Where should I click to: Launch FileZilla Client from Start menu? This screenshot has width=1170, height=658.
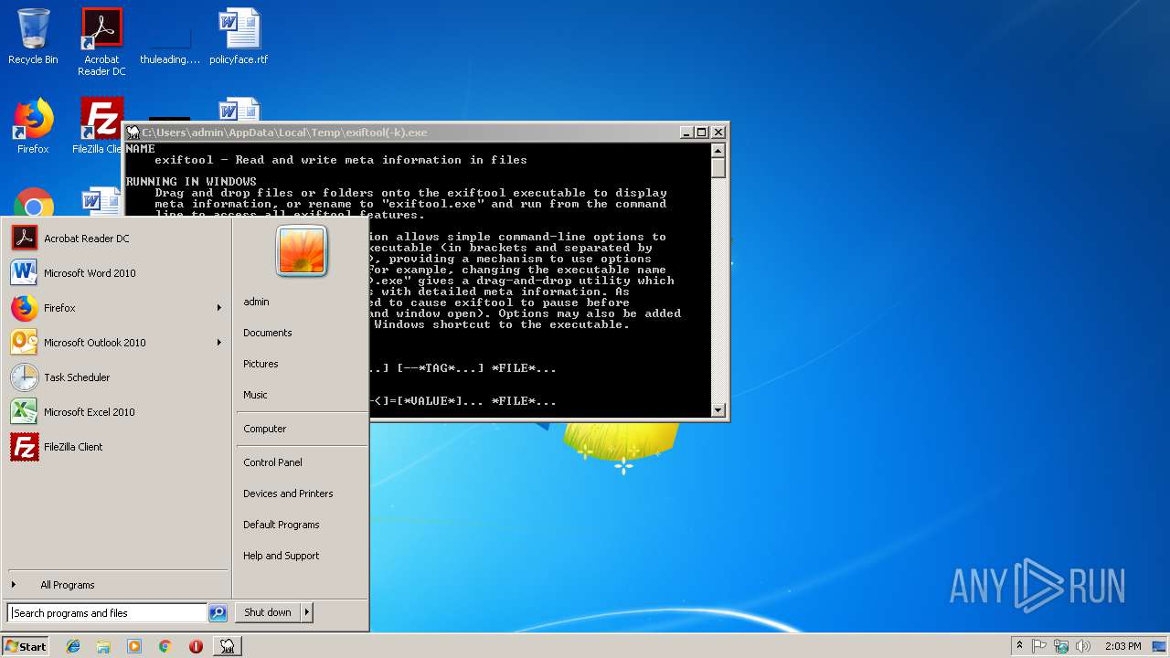tap(115, 447)
